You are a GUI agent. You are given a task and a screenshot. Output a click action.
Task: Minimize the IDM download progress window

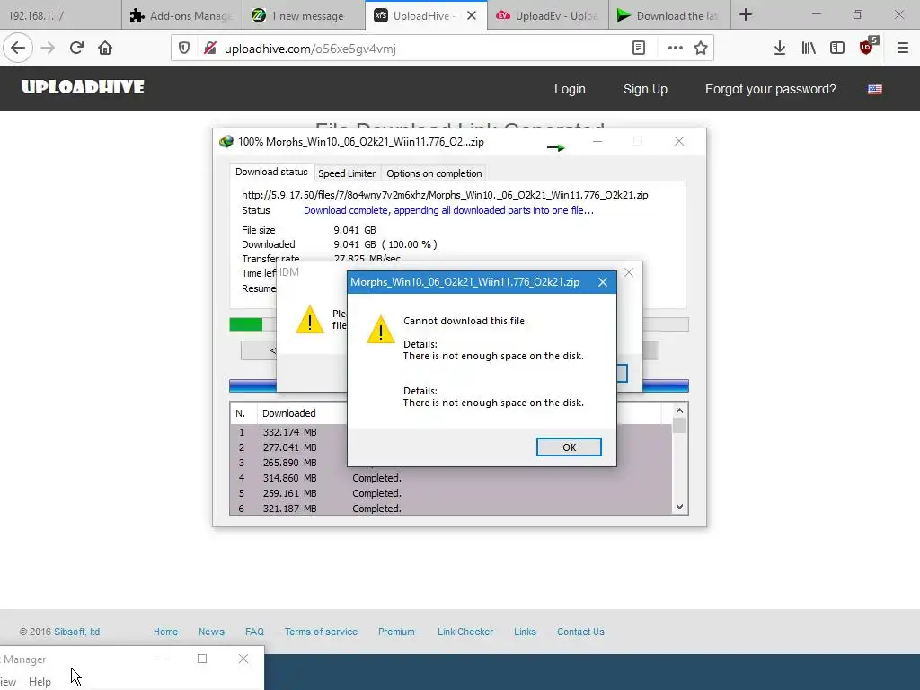point(597,141)
